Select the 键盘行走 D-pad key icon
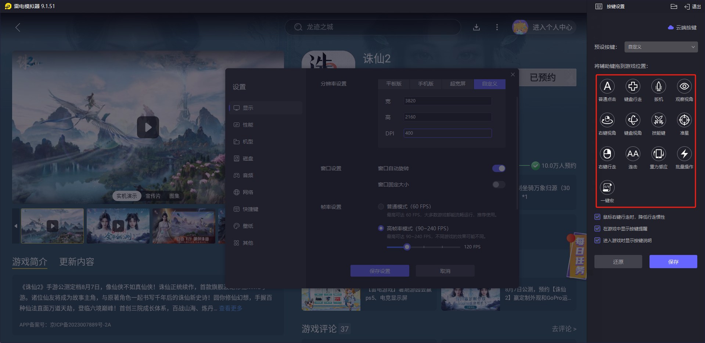 pos(633,86)
